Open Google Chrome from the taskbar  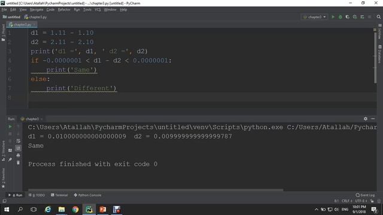tap(75, 210)
